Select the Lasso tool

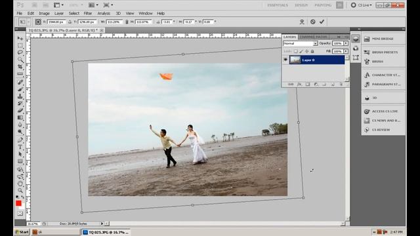pos(20,52)
